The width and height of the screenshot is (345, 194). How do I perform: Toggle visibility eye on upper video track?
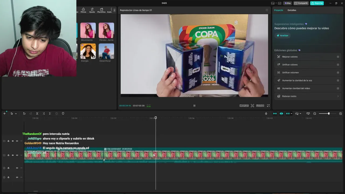13,141
